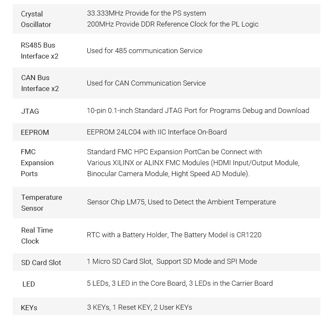Click the Binocular Camera Module text line
The width and height of the screenshot is (333, 327).
tap(168, 174)
